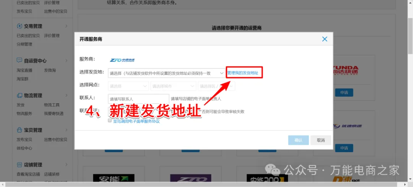Click the 自运营中心 chat icon
The width and height of the screenshot is (413, 187).
pyautogui.click(x=20, y=60)
